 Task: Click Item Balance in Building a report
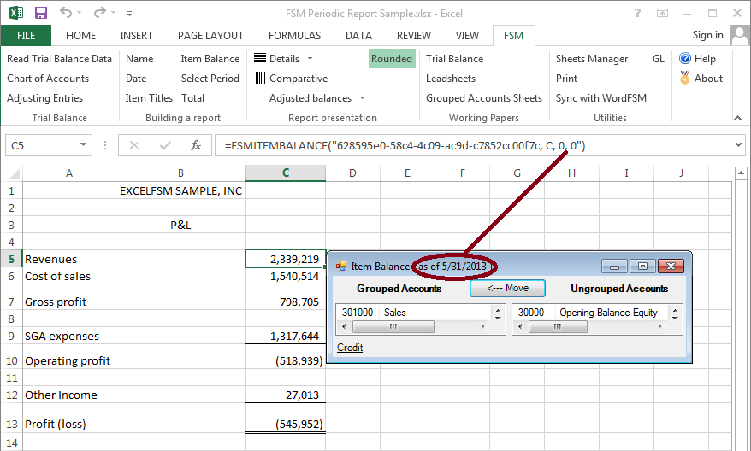point(210,59)
